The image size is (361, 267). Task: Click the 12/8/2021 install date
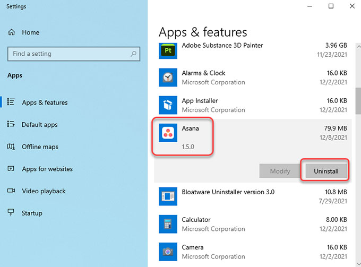(333, 137)
